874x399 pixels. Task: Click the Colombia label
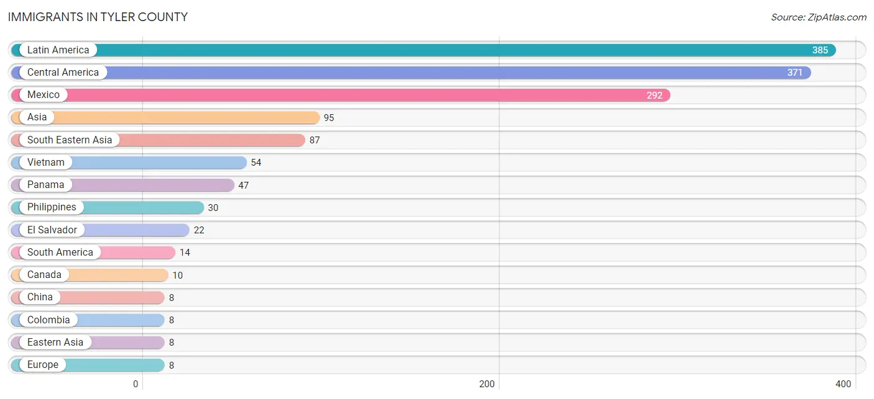(x=48, y=320)
